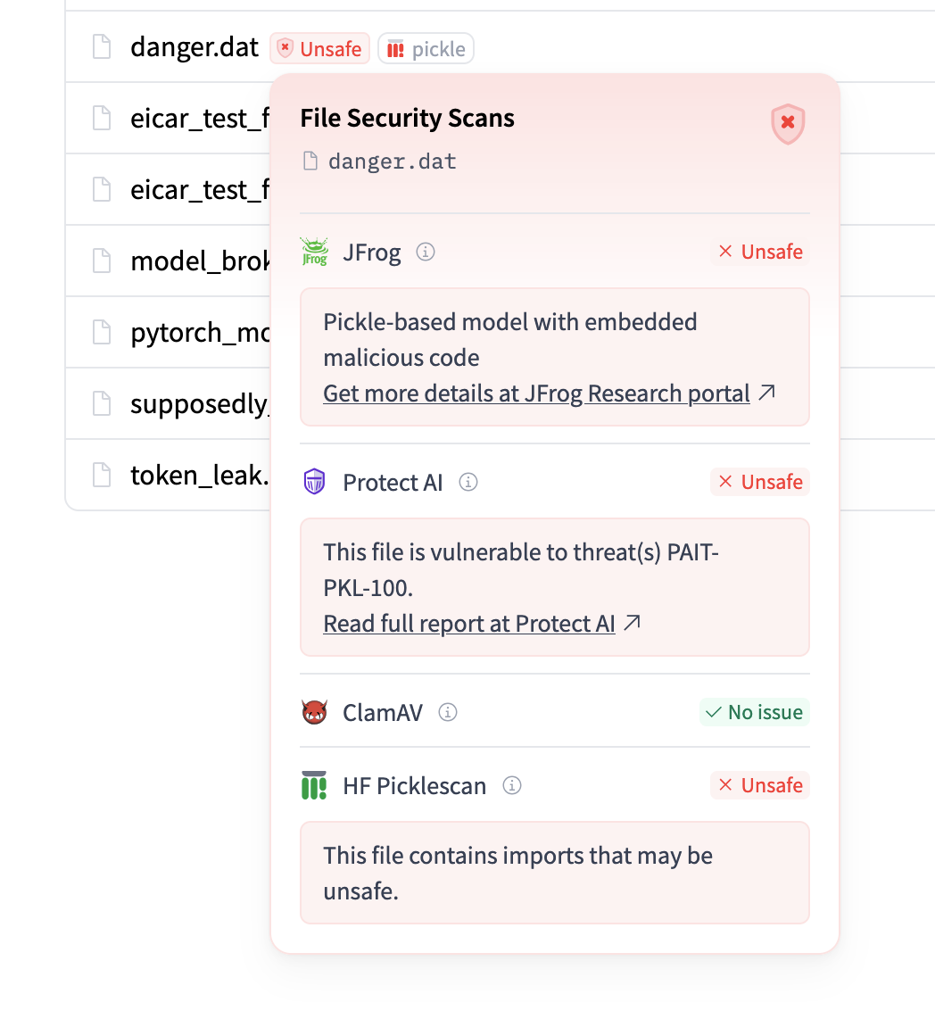
Task: Click the file icon beside danger.dat row
Action: coord(103,46)
